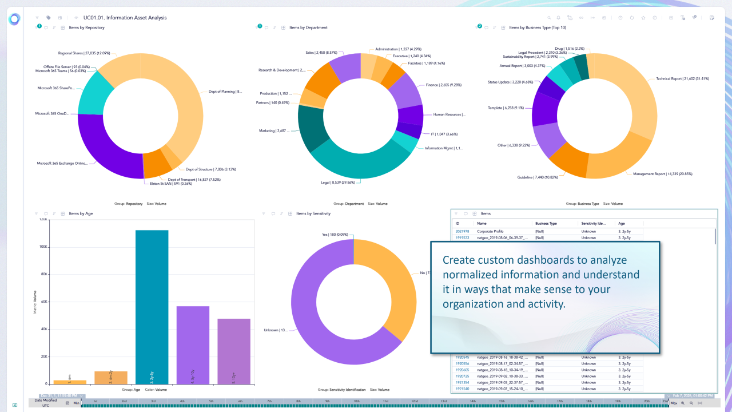The width and height of the screenshot is (732, 412).
Task: Open the clock history icon
Action: point(620,18)
